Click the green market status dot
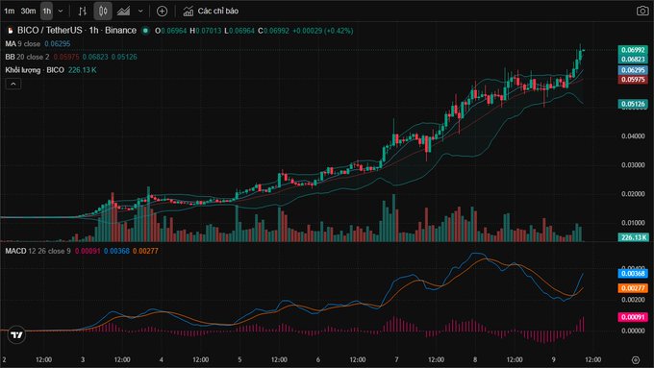The image size is (654, 368). pyautogui.click(x=145, y=31)
